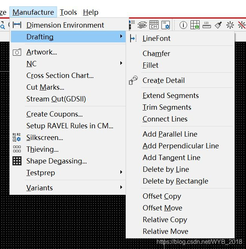Open the Artwork camera menu entry

click(42, 52)
